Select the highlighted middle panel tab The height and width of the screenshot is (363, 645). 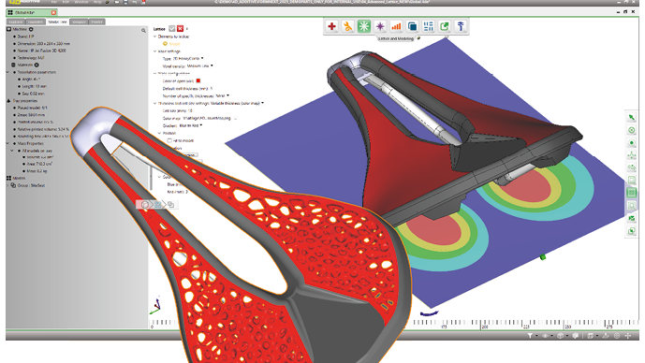point(57,22)
